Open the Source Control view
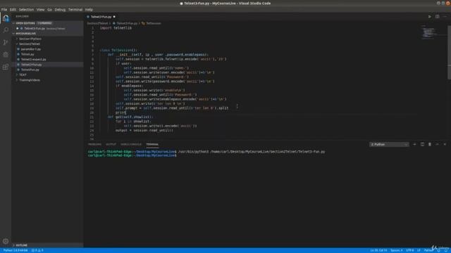 pos(6,42)
